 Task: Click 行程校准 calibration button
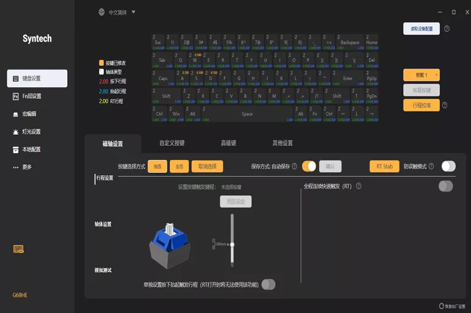tap(422, 105)
